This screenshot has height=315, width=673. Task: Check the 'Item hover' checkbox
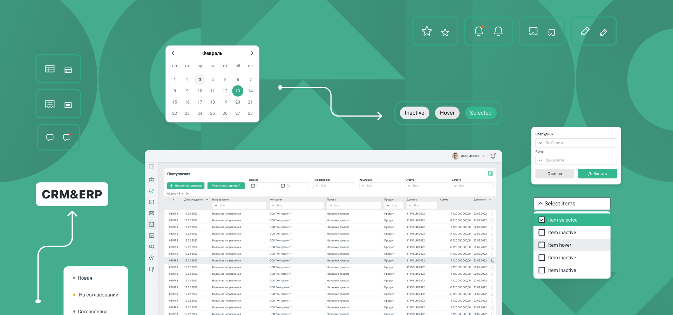tap(542, 245)
